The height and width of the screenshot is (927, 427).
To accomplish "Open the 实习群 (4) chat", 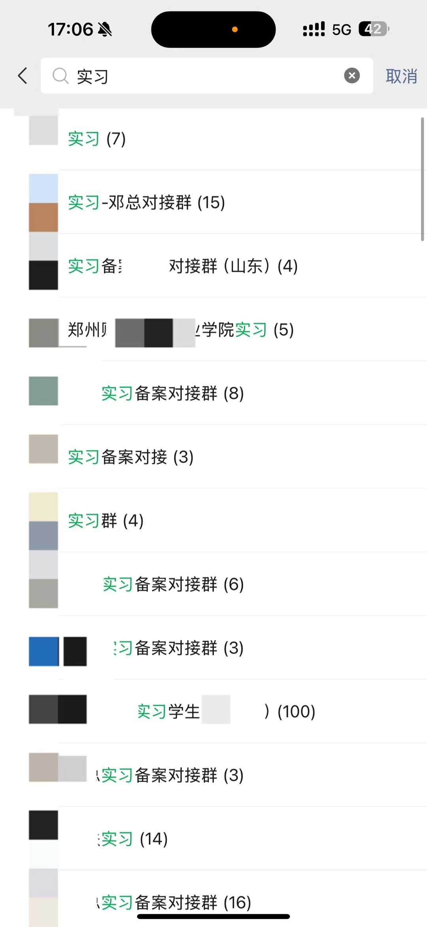I will (213, 521).
